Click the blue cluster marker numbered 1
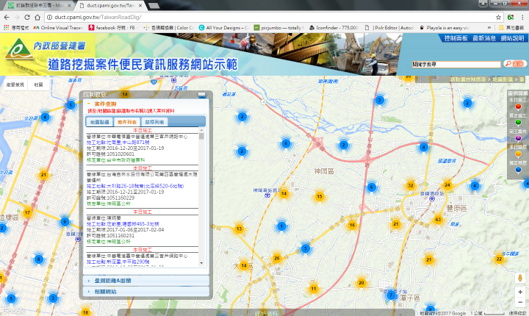 coord(281,226)
